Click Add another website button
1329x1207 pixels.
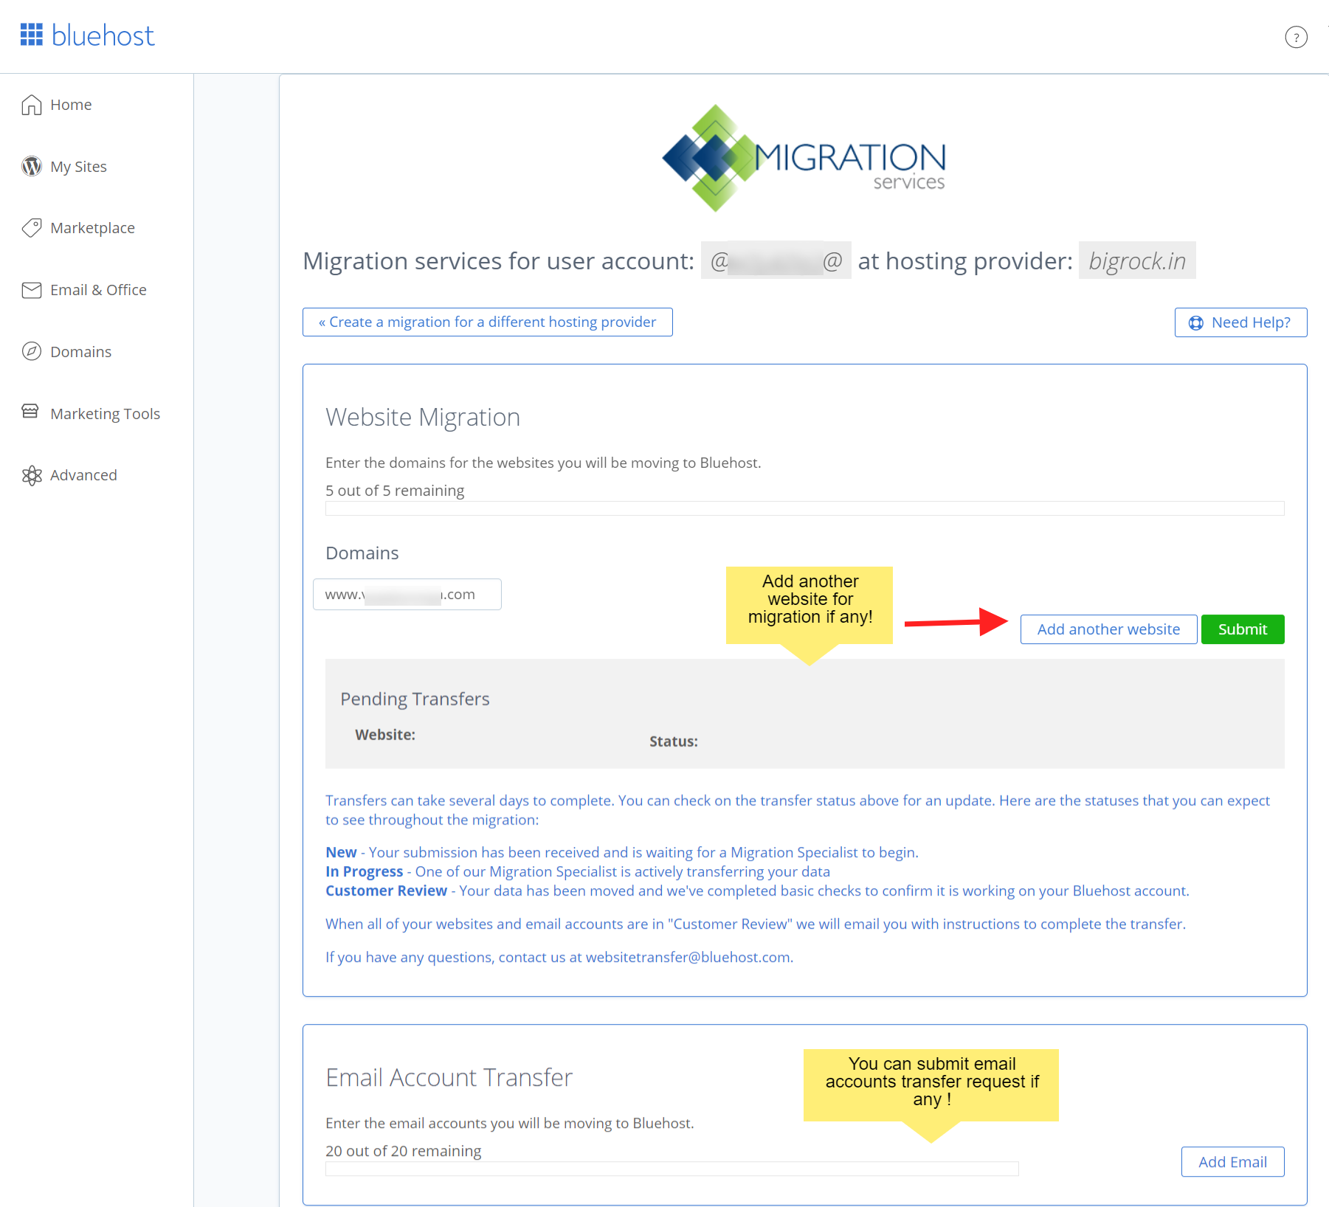pos(1108,629)
